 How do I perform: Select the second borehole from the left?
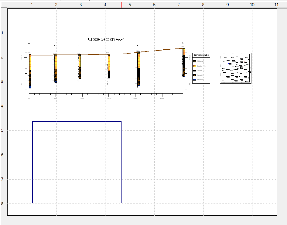tap(56, 68)
